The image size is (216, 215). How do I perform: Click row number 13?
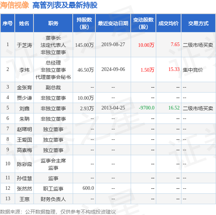(8, 198)
